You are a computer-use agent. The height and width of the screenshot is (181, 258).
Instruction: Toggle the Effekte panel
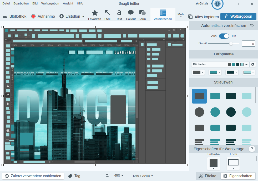tap(207, 176)
